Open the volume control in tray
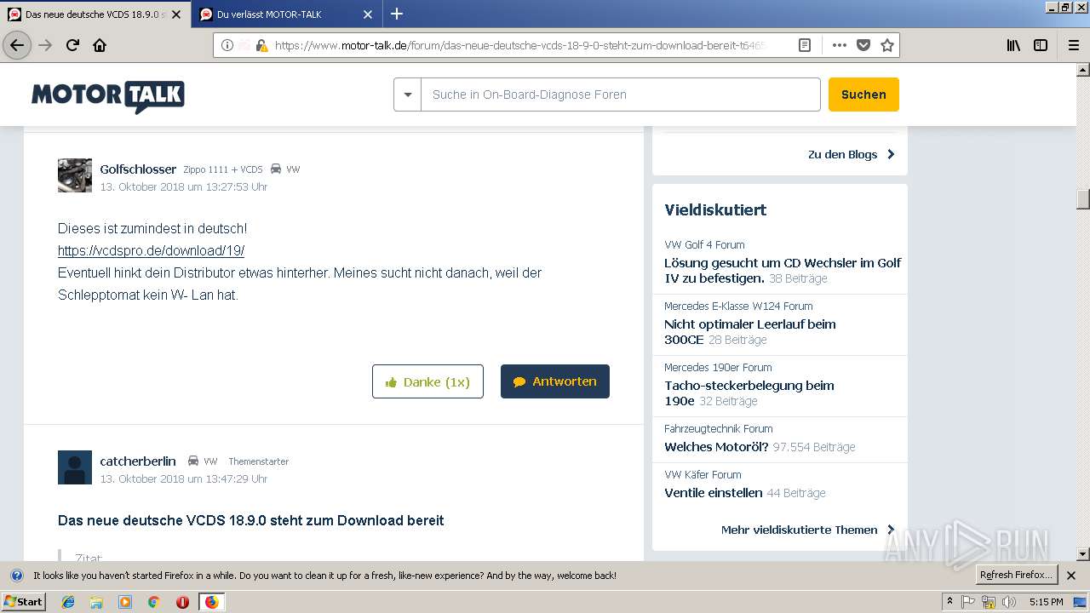Viewport: 1090px width, 613px height. 1009,602
